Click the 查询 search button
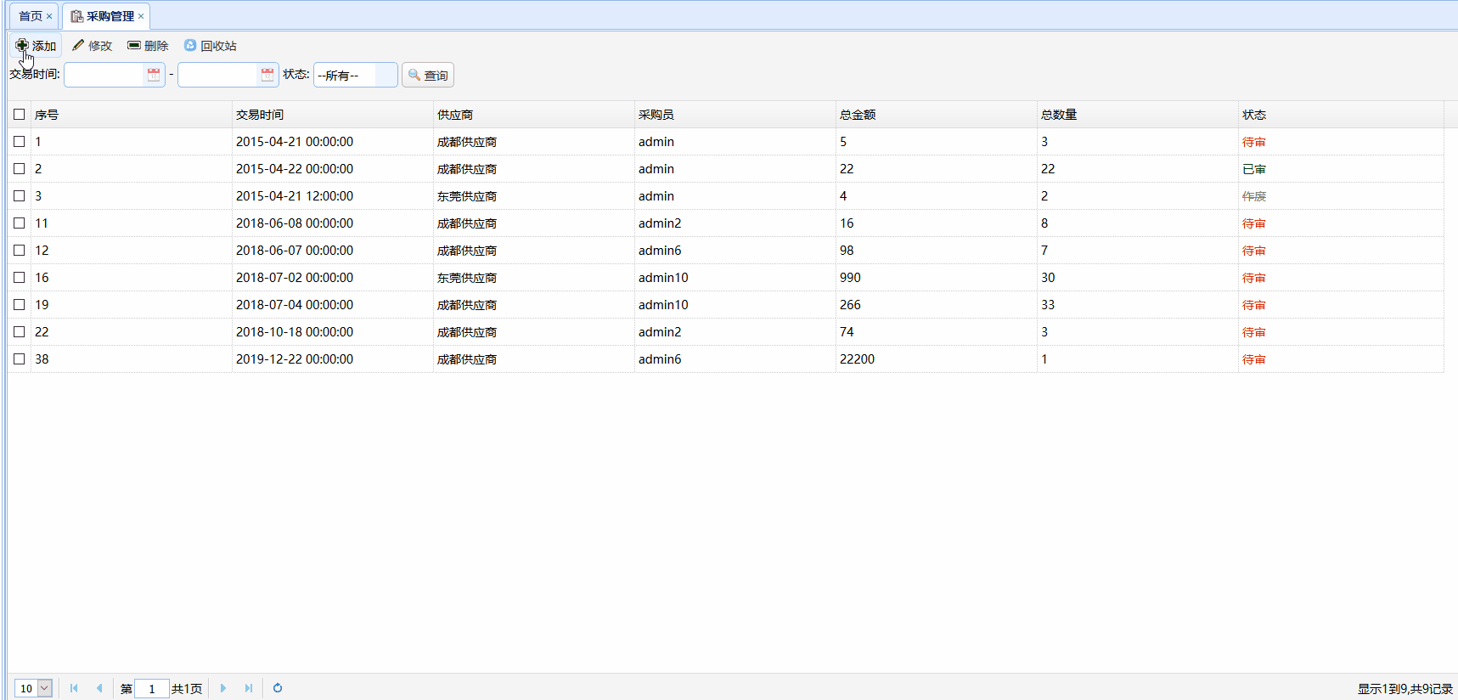 pos(428,75)
